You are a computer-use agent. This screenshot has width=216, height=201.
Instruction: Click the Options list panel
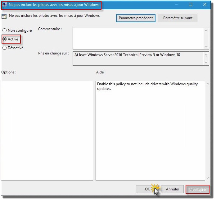[x=47, y=131]
